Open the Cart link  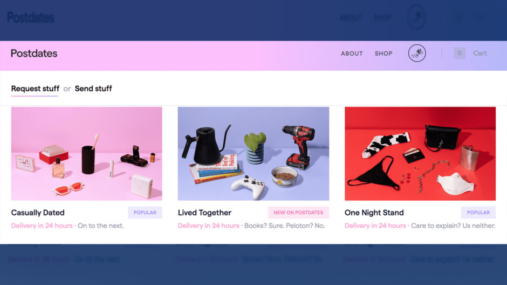coord(480,53)
